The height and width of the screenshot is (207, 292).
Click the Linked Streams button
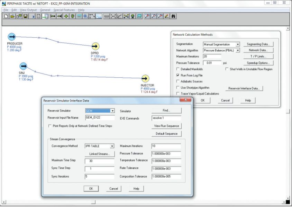100,154
